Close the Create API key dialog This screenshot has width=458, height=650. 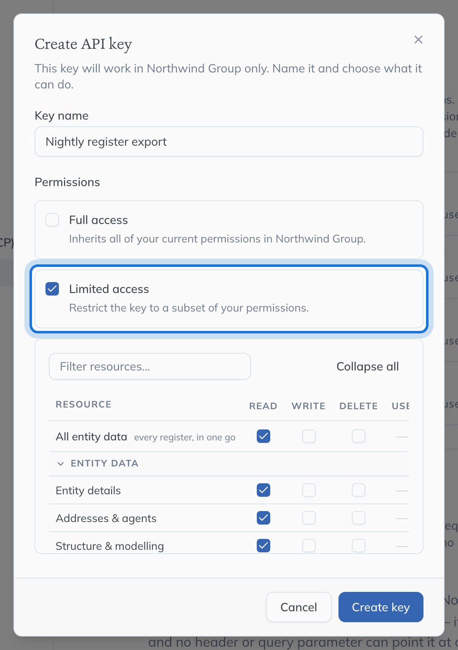(x=418, y=40)
